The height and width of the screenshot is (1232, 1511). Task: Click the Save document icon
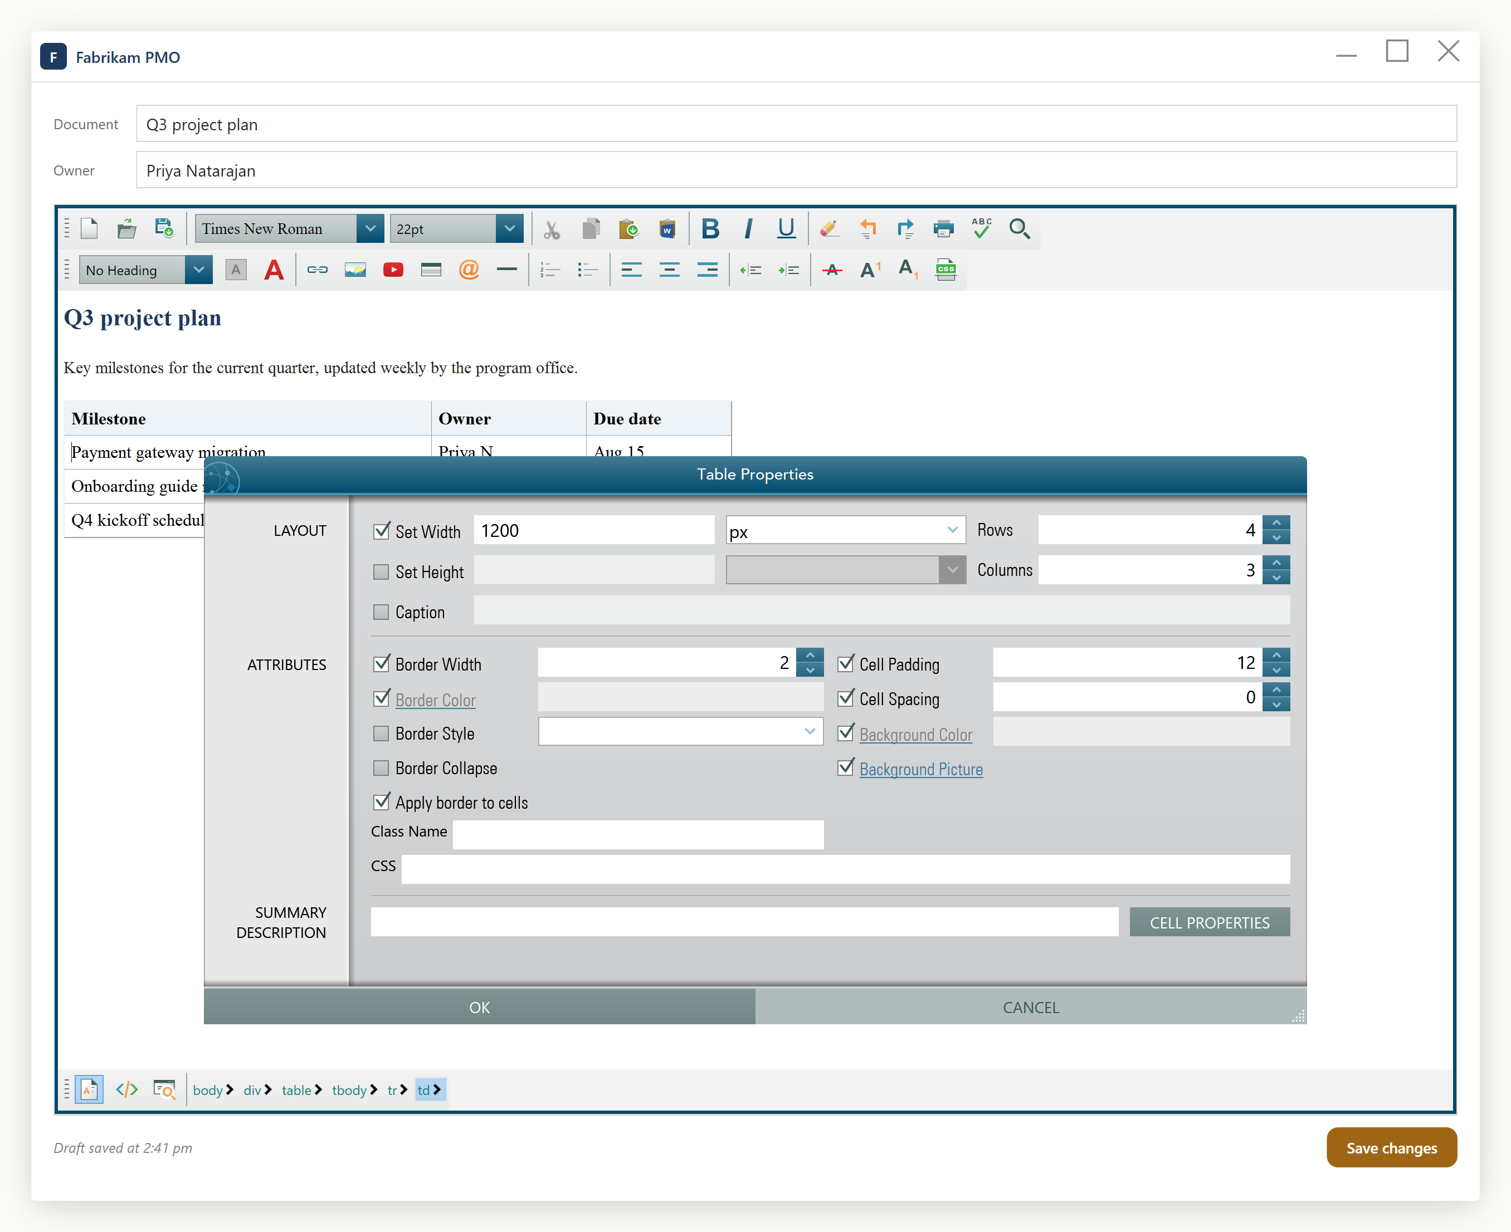[x=165, y=228]
